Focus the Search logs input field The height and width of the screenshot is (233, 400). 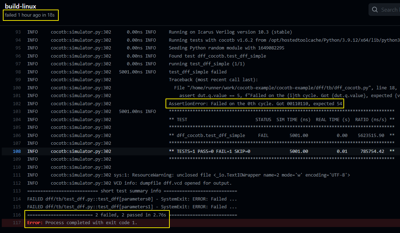[389, 10]
